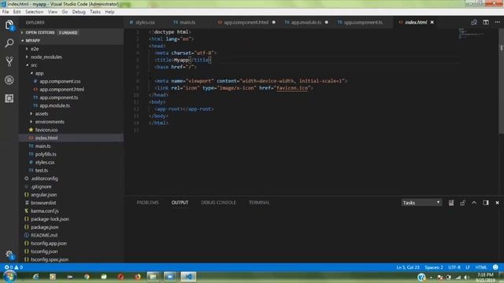
Task: Open the Search view in activity bar
Action: [9, 43]
